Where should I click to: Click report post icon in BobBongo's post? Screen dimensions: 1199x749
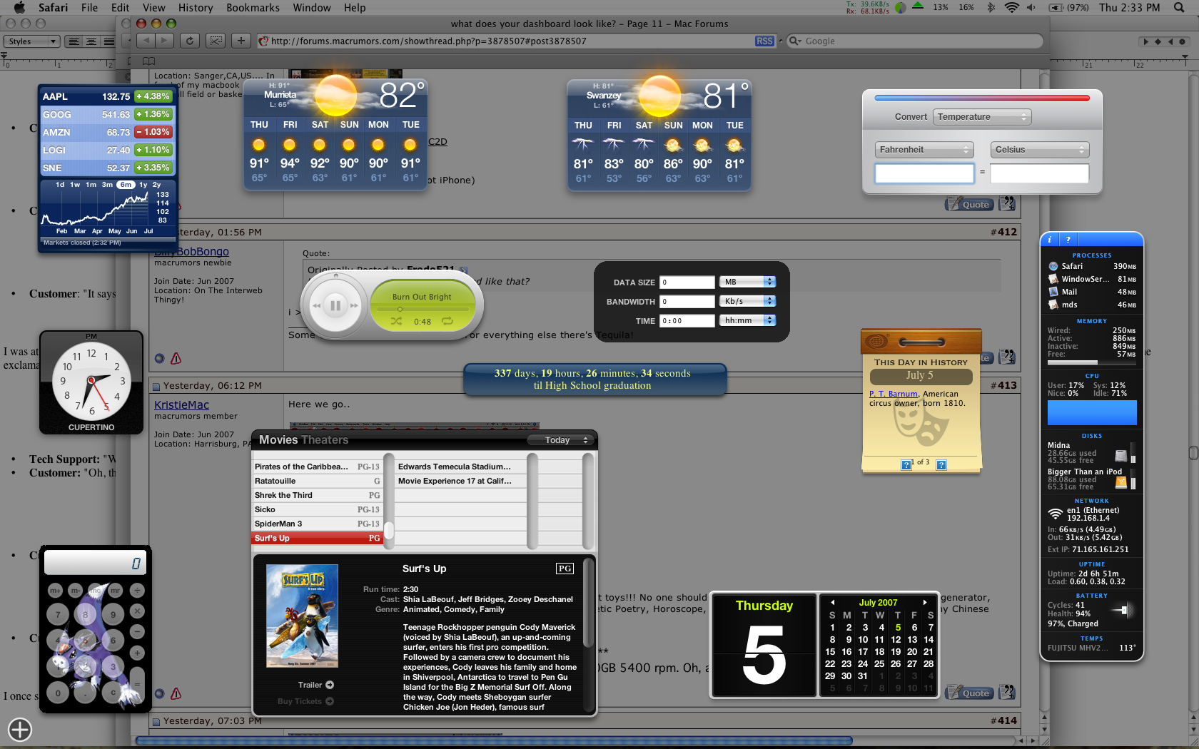(176, 358)
